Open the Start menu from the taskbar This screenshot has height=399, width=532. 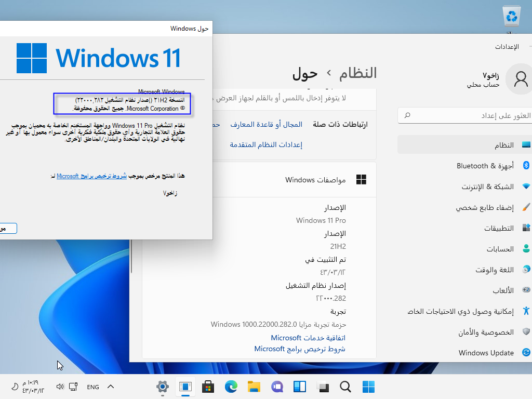[x=368, y=387]
